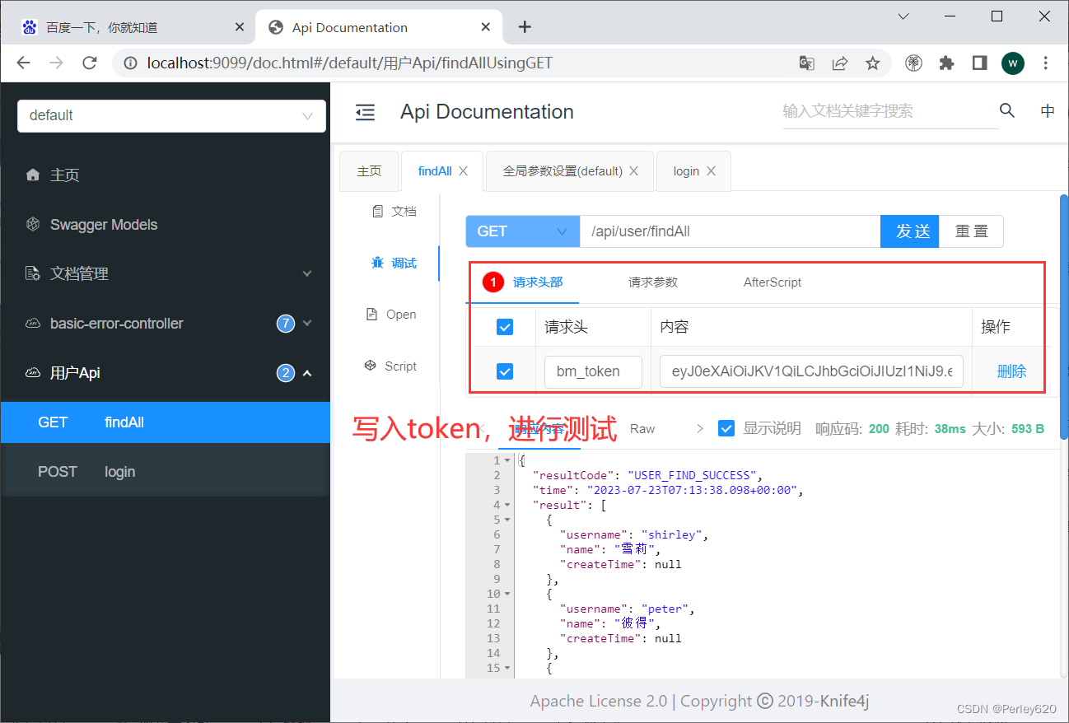Close the 全局参数设置(default) tab
Viewport: 1069px width, 723px height.
point(633,171)
